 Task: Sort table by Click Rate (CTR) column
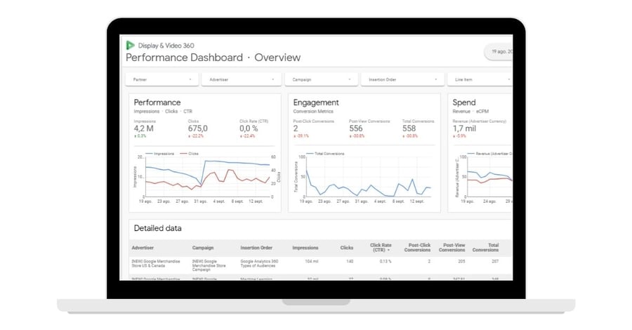381,247
